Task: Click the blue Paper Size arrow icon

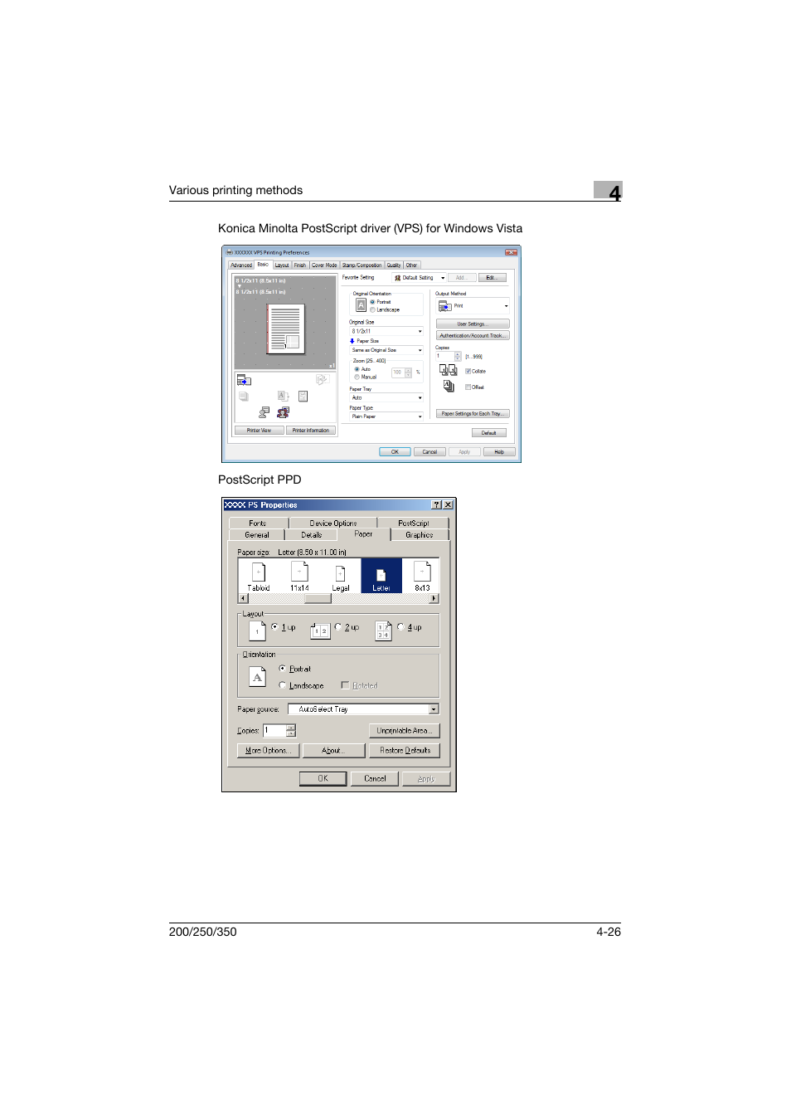Action: 352,341
